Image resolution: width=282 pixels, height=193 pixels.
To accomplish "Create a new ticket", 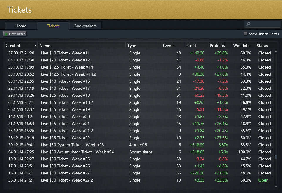I will point(14,34).
